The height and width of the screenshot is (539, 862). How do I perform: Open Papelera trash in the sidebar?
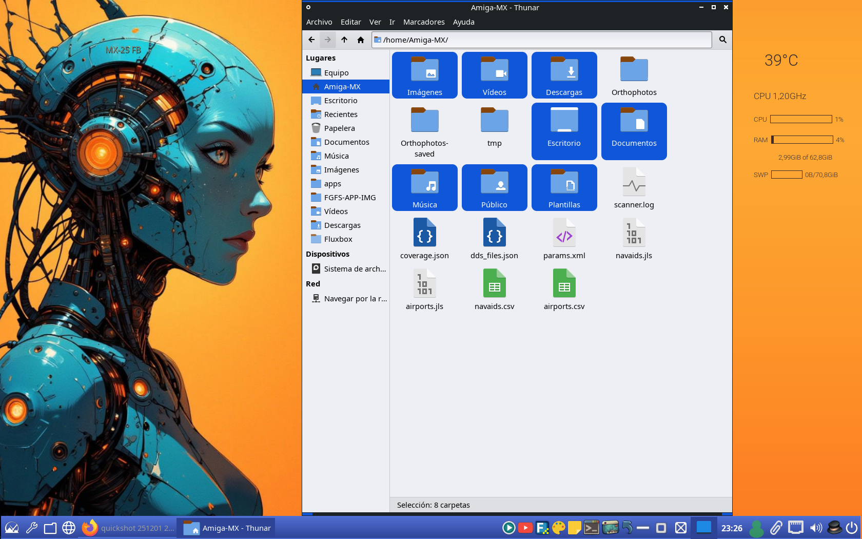pos(346,128)
